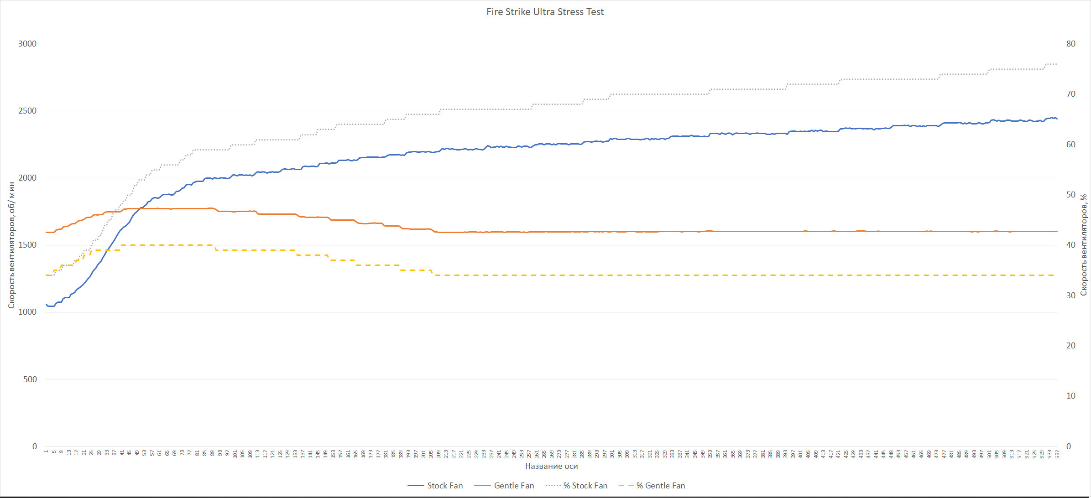The height and width of the screenshot is (498, 1091).
Task: Select the Gentle Fan legend label
Action: (514, 486)
